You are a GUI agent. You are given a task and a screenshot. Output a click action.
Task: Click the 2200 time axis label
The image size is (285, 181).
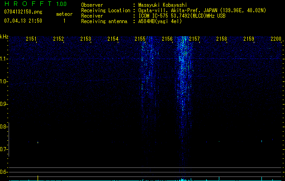[x=276, y=38]
